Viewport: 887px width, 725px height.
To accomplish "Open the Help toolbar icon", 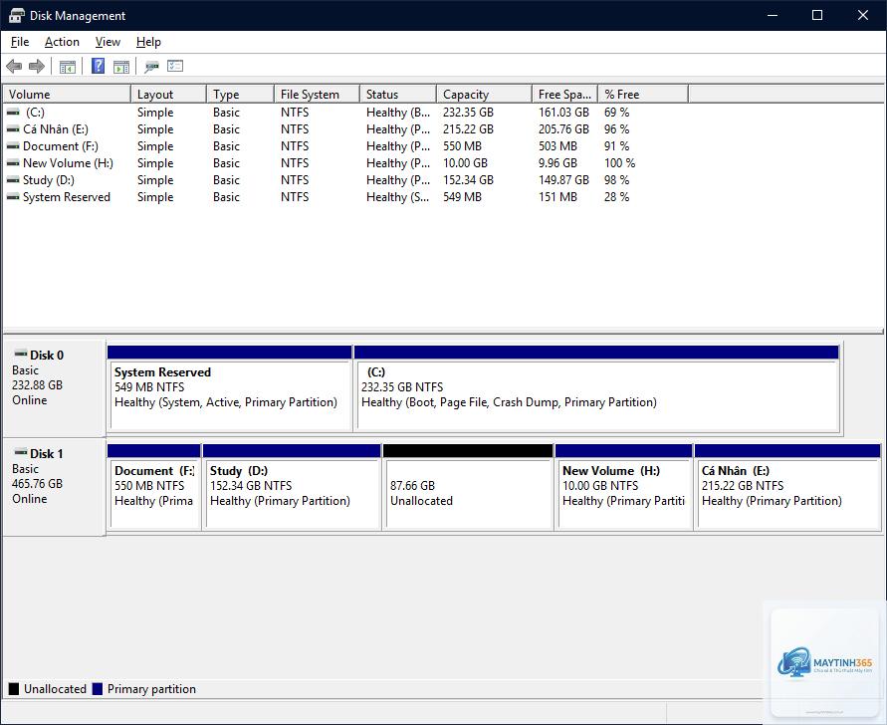I will pos(98,66).
